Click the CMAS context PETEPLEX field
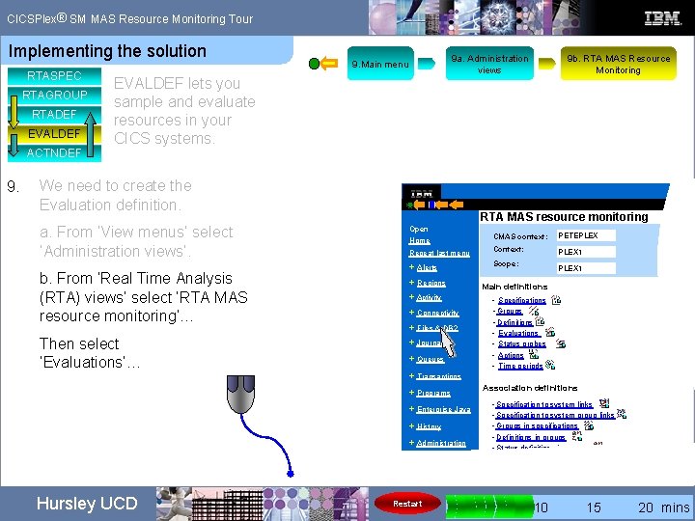Viewport: 695px width, 521px height. (586, 235)
